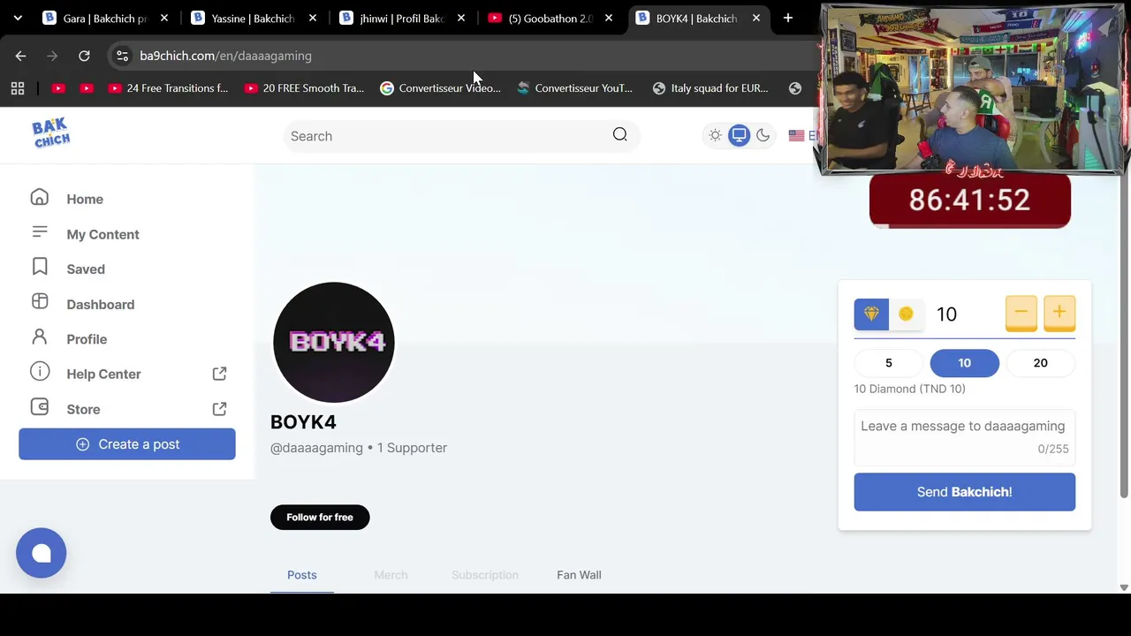Click Follow for free button
1131x636 pixels.
(320, 517)
